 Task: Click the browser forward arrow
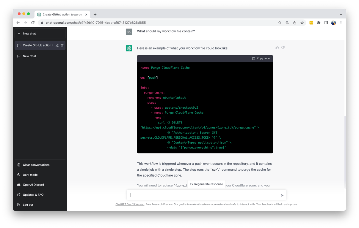coord(26,23)
